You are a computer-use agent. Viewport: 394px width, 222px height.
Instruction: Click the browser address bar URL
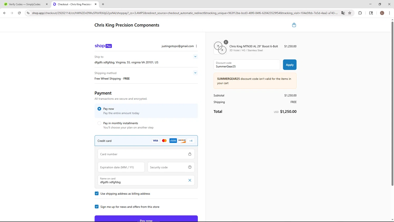point(185,13)
